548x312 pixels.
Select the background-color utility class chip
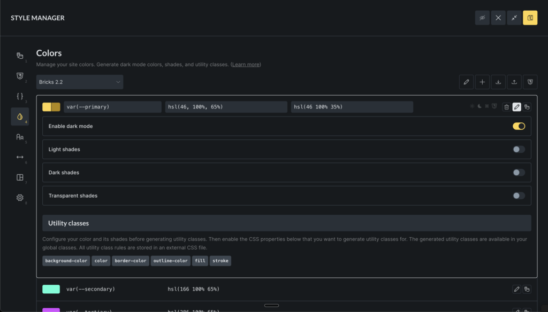(66, 261)
